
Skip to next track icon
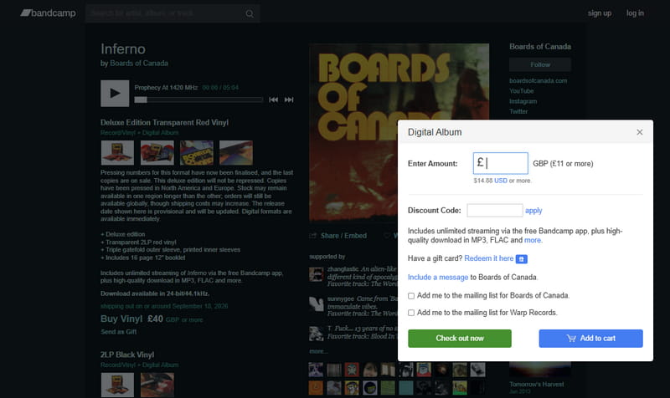coord(289,99)
